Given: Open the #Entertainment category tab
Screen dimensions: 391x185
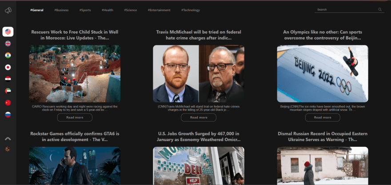Looking at the screenshot, I should click(x=159, y=10).
